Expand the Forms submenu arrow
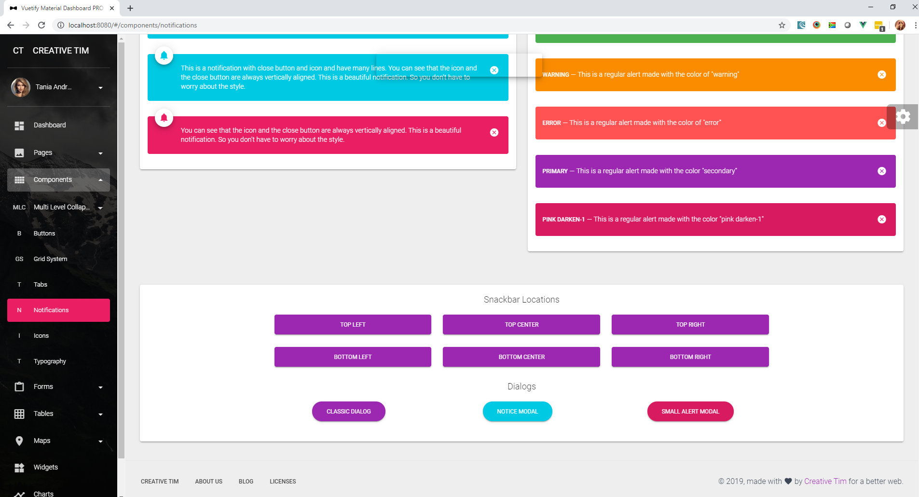Viewport: 919px width, 497px height. [100, 387]
